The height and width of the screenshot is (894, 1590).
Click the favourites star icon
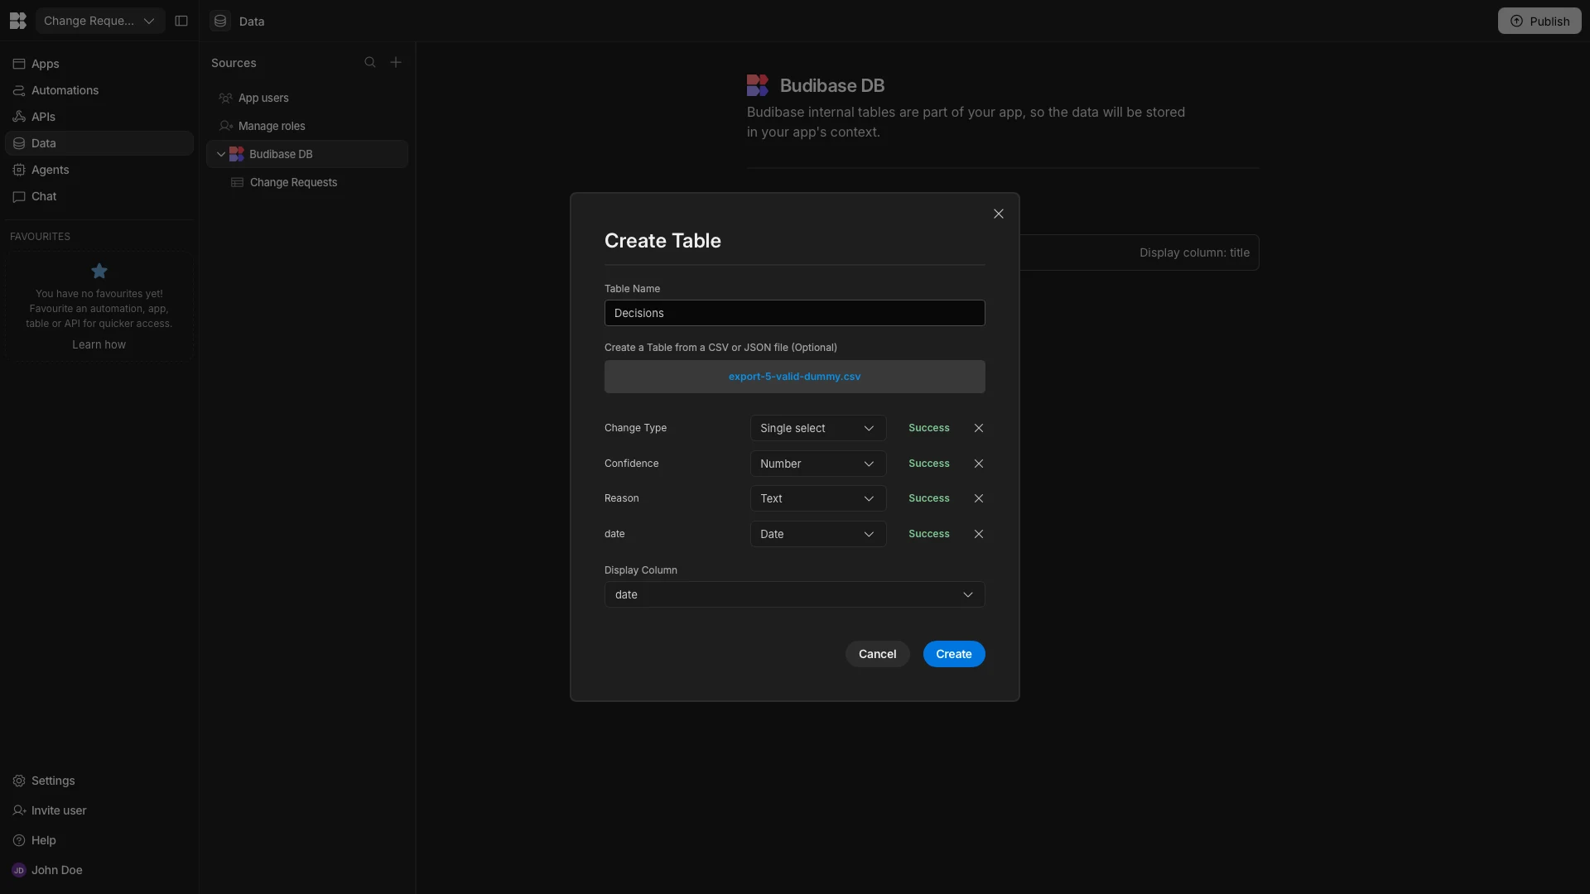99,271
